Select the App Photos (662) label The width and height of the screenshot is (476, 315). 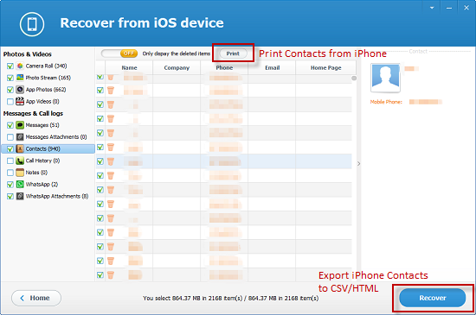(x=46, y=90)
